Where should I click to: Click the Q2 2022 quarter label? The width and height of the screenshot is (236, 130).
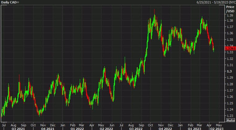[x=107, y=128]
